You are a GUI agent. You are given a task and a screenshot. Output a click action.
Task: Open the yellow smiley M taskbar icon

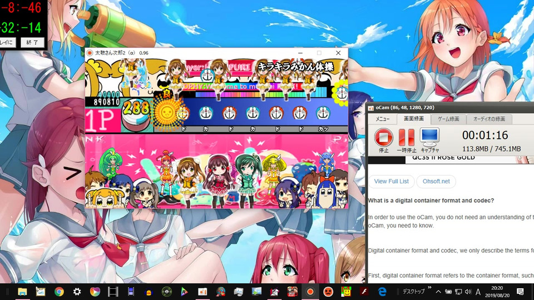[346, 292]
